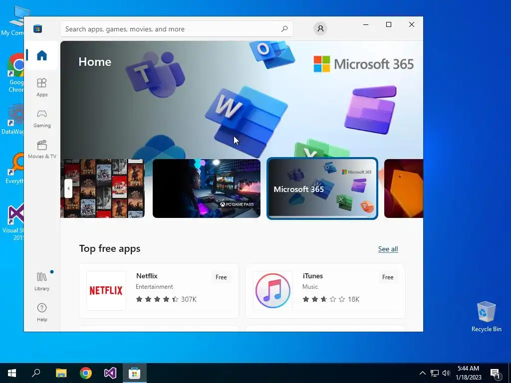Click the Netflix Free button
This screenshot has height=383, width=511.
pyautogui.click(x=221, y=277)
